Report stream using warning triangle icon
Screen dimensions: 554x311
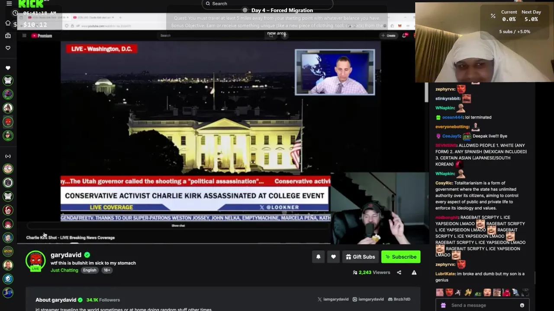coord(414,273)
